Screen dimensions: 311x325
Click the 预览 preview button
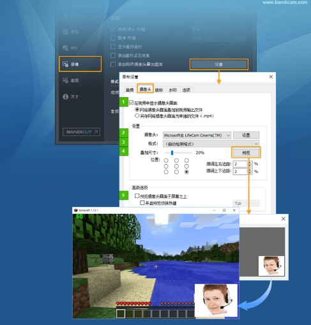point(246,153)
